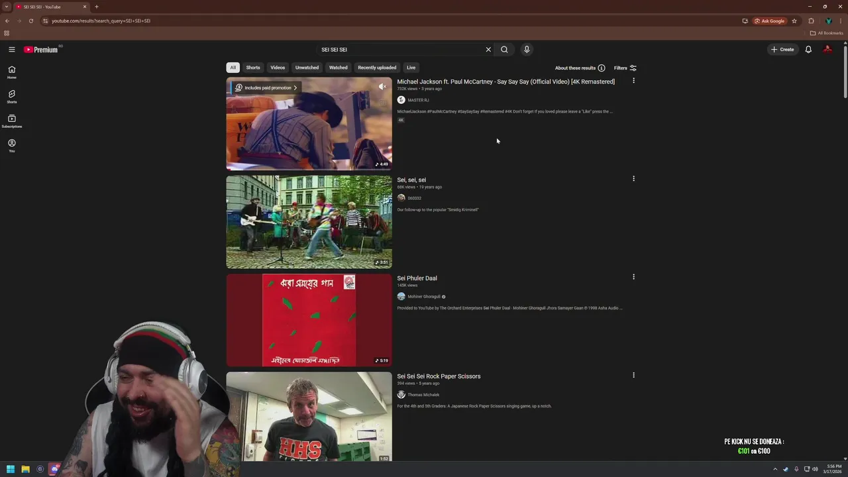
Task: Start voice search with the microphone
Action: (527, 50)
